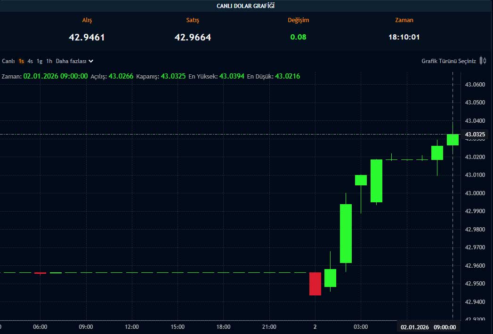Select the 1h weekly interval

49,61
